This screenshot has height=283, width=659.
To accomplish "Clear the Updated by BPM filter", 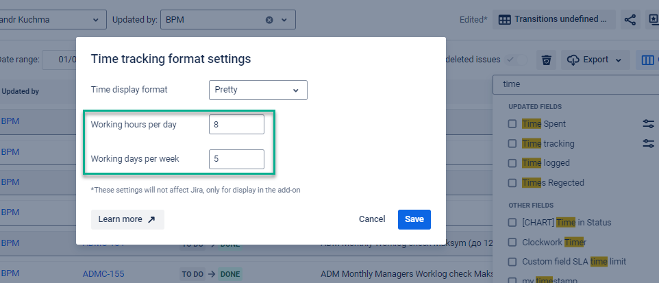I will [x=269, y=20].
